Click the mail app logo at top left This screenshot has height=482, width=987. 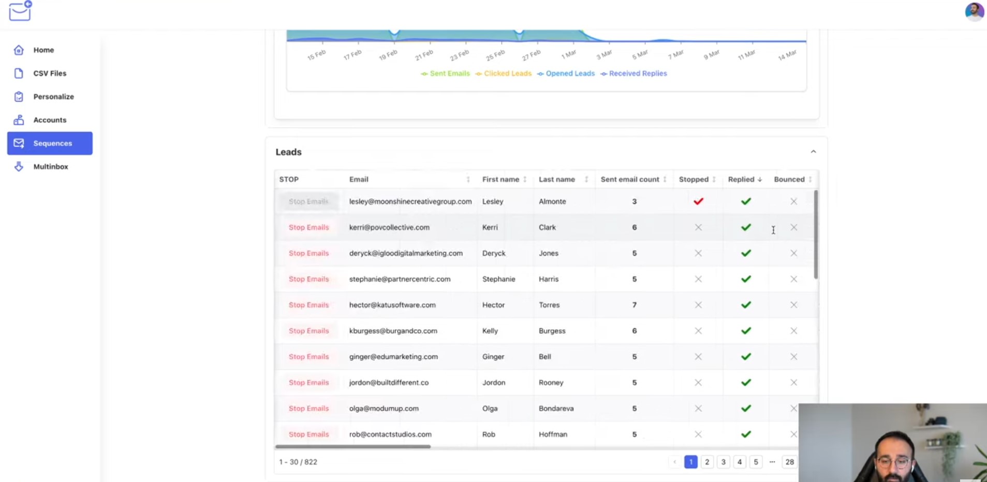point(21,11)
